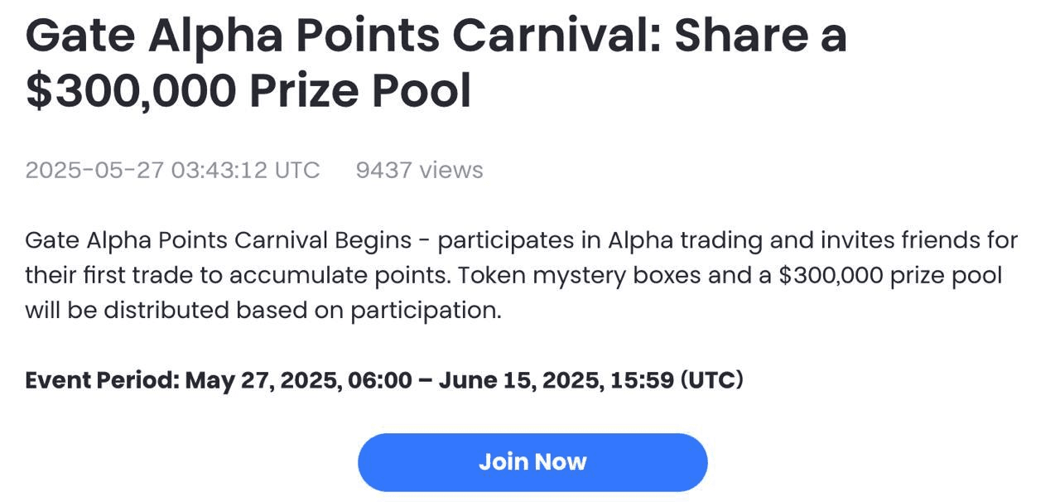Click '$300,000 Prize Pool' in the headline
The image size is (1060, 502).
[248, 91]
